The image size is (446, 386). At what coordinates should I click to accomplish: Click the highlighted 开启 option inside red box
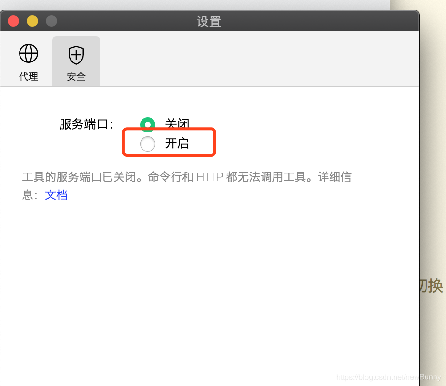pos(169,143)
